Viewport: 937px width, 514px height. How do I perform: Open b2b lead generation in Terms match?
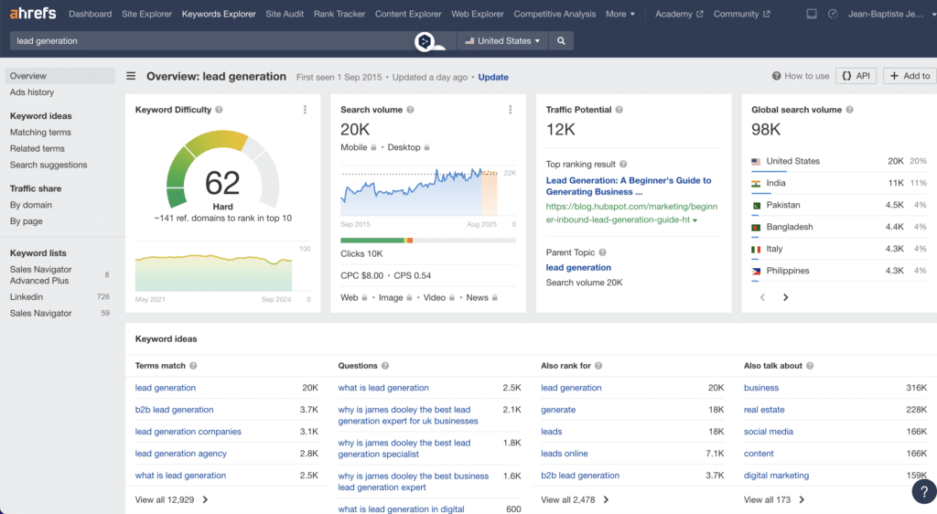coord(174,410)
